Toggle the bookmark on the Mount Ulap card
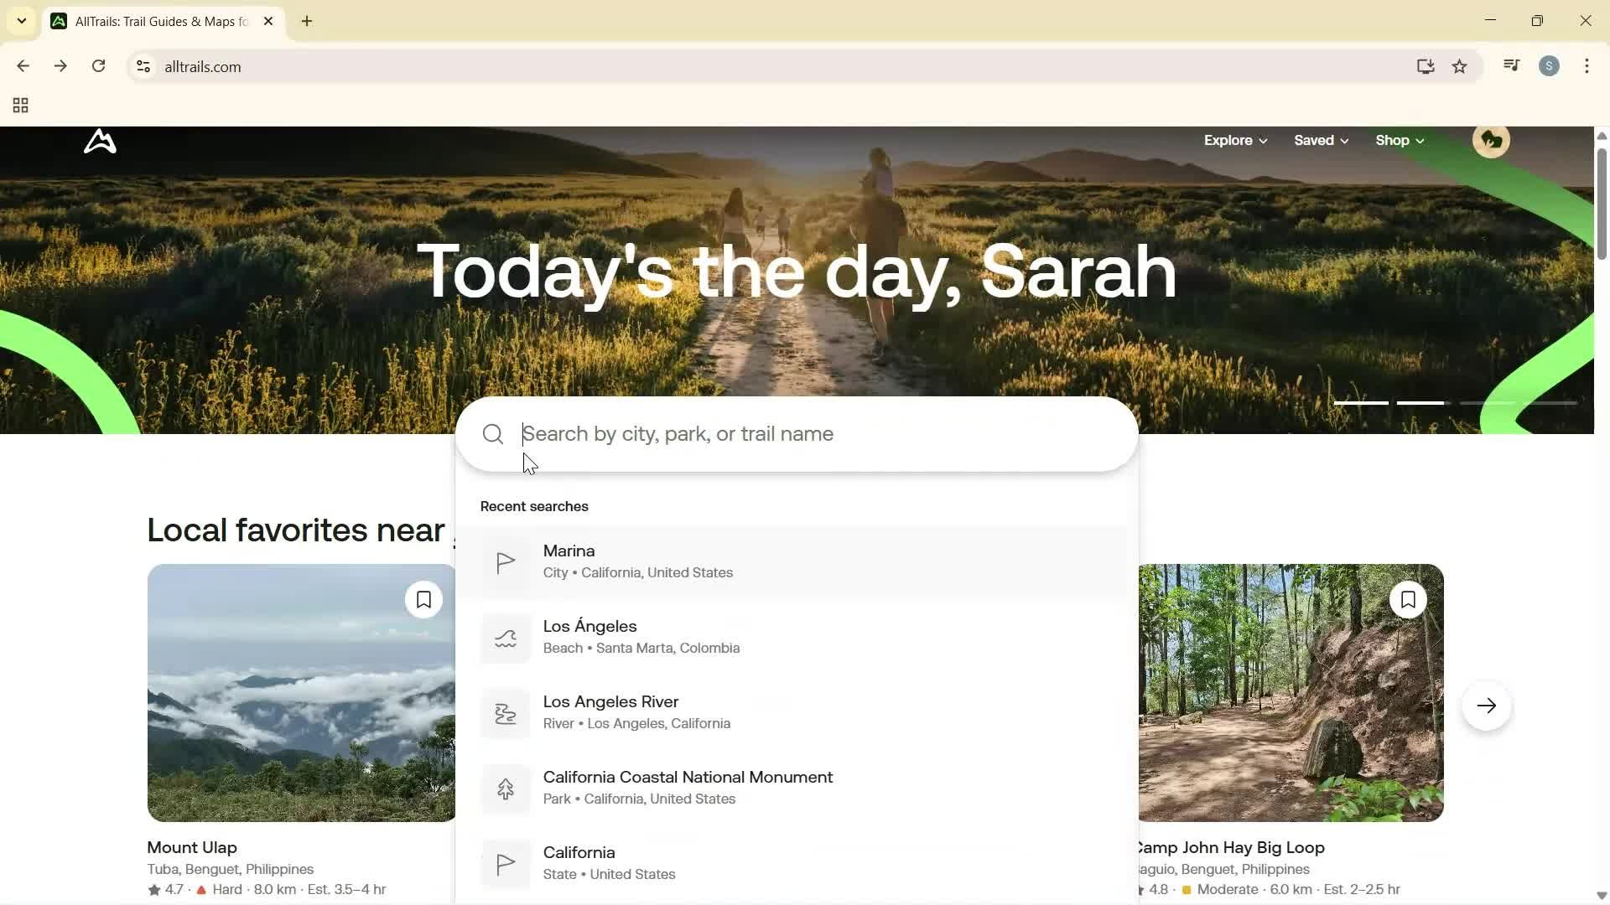Image resolution: width=1610 pixels, height=905 pixels. tap(423, 599)
